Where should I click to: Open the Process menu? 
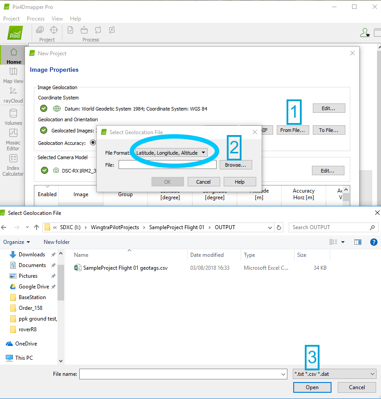coord(36,19)
